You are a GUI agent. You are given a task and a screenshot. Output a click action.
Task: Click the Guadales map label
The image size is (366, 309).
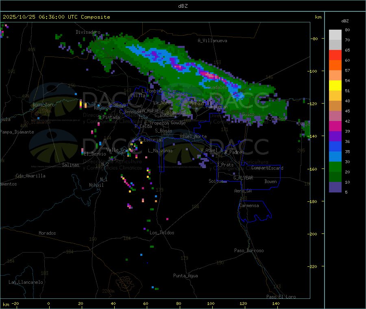217,87
